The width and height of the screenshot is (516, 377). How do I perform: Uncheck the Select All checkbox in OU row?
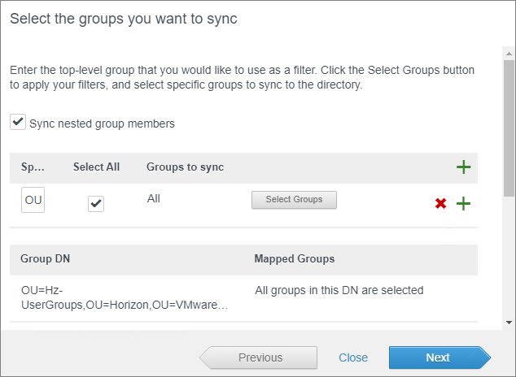click(96, 204)
